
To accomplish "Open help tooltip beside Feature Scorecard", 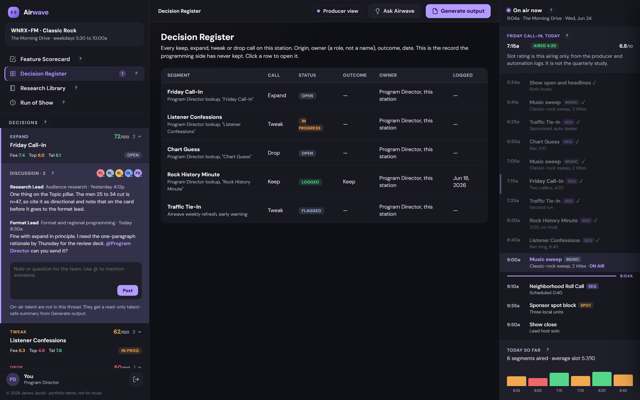I will click(x=80, y=59).
